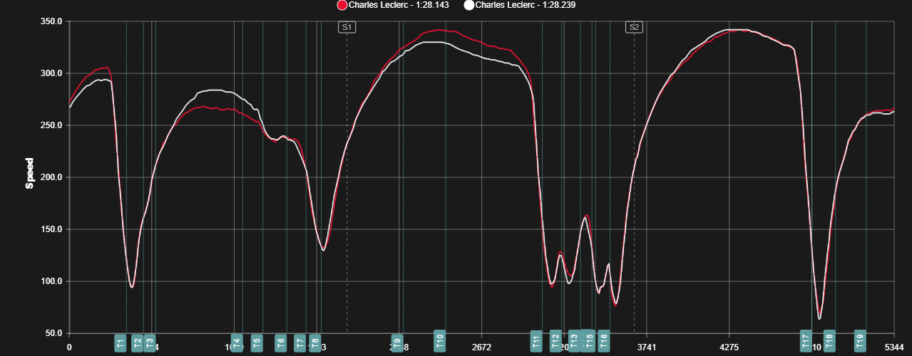This screenshot has height=356, width=912.
Task: Click the white legend color circle
Action: point(468,5)
